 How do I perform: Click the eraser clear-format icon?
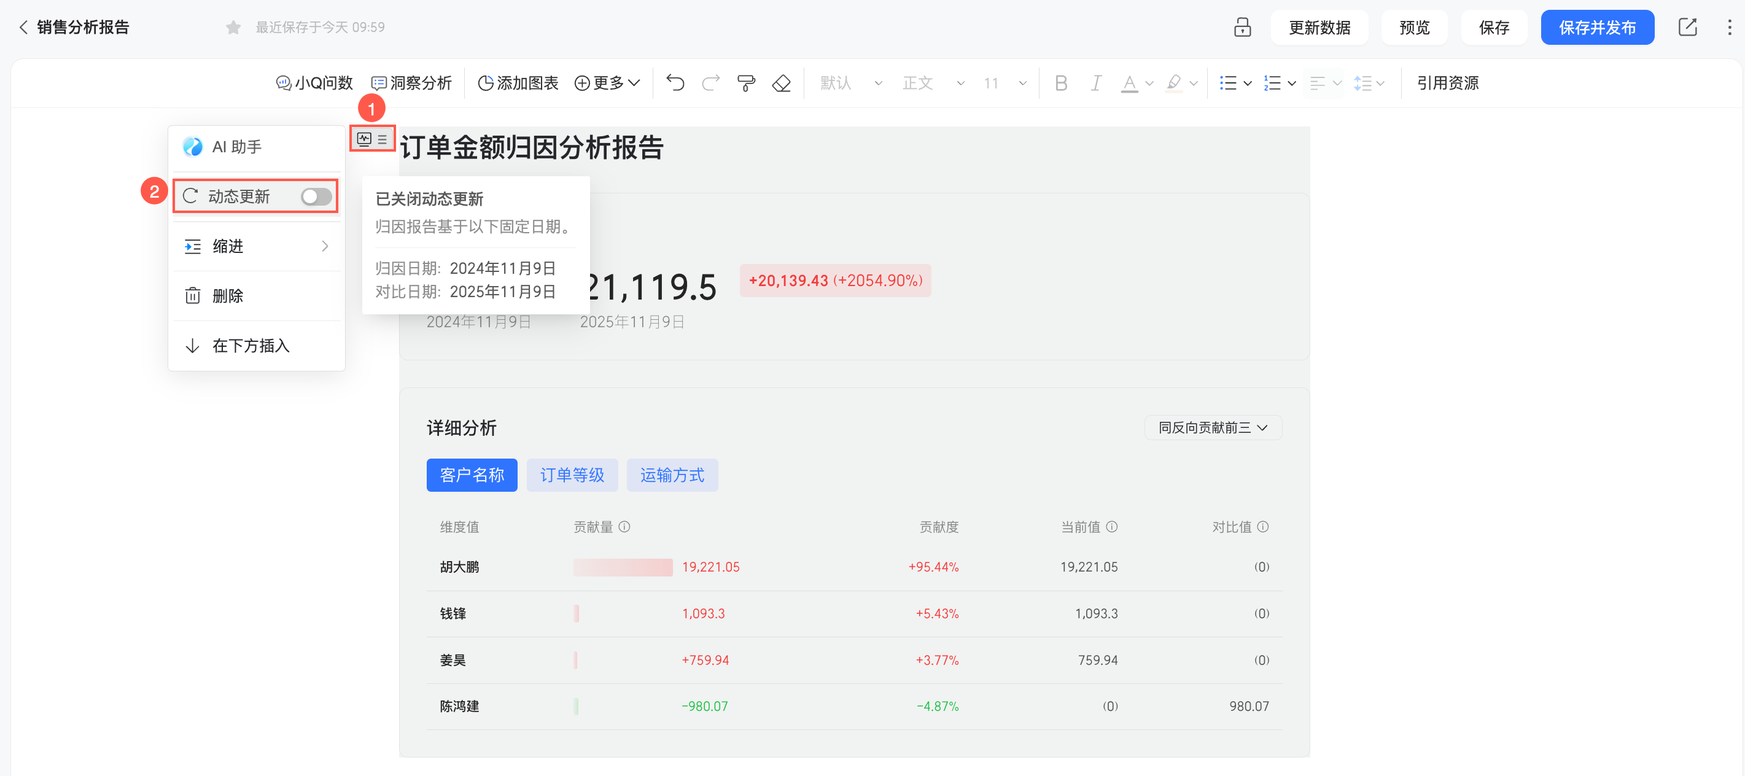coord(781,83)
